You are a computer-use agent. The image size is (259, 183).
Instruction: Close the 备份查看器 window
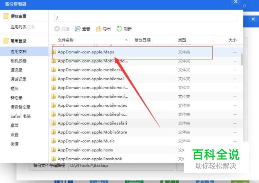coord(236,2)
